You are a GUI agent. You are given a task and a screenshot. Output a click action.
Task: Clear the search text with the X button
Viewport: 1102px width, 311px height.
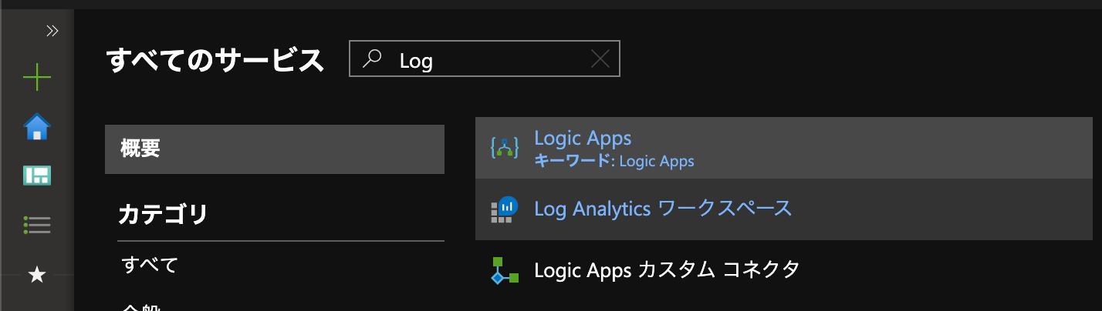pyautogui.click(x=599, y=59)
